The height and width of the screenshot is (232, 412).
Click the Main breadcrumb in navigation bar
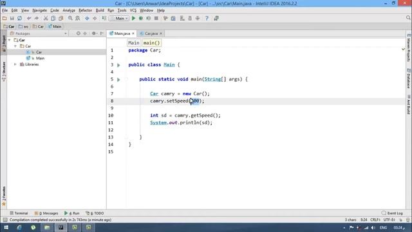tap(55, 26)
